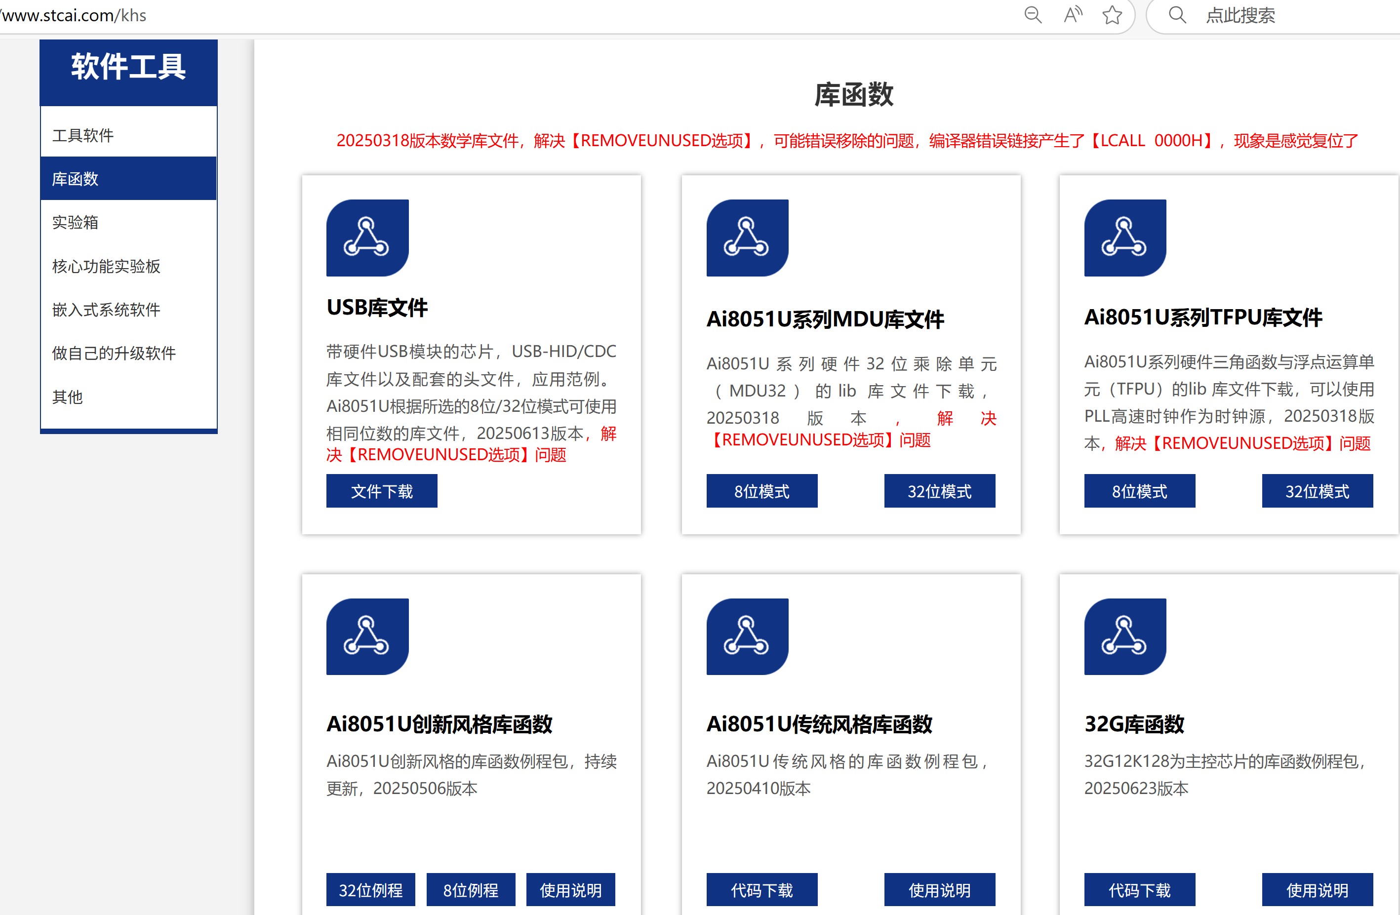This screenshot has height=915, width=1400.
Task: Click the 32G库函数 card icon
Action: point(1125,637)
